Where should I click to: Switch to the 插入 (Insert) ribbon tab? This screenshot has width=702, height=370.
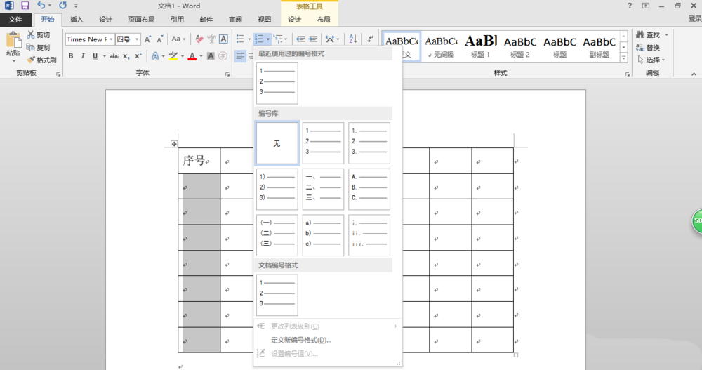tap(77, 20)
